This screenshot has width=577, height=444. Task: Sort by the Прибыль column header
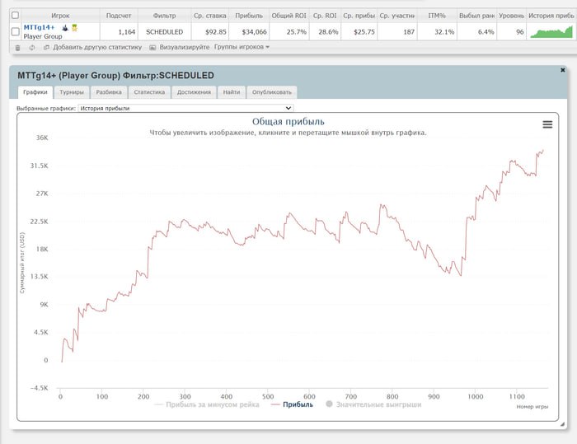249,15
